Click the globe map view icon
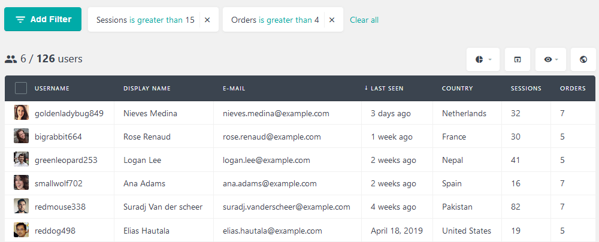599x242 pixels. point(583,59)
